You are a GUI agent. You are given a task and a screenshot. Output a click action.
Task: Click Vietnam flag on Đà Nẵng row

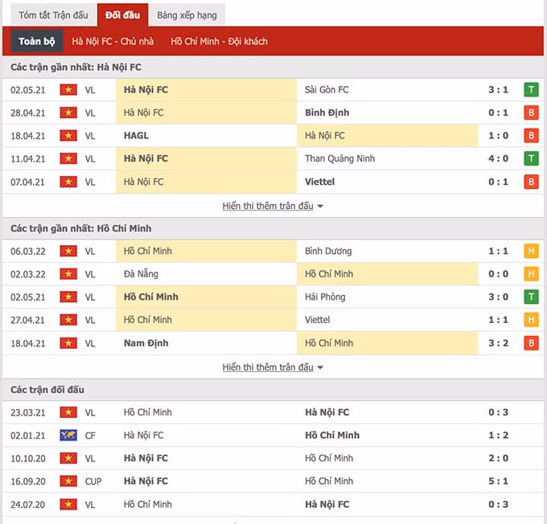68,274
